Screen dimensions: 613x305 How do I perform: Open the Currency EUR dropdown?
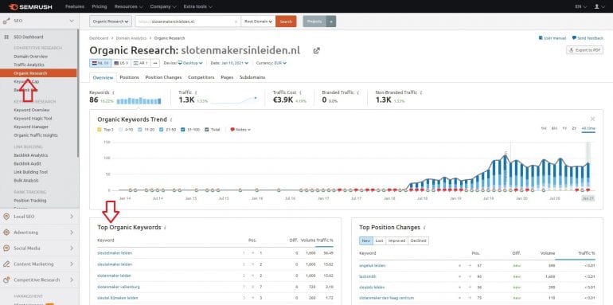[x=279, y=63]
